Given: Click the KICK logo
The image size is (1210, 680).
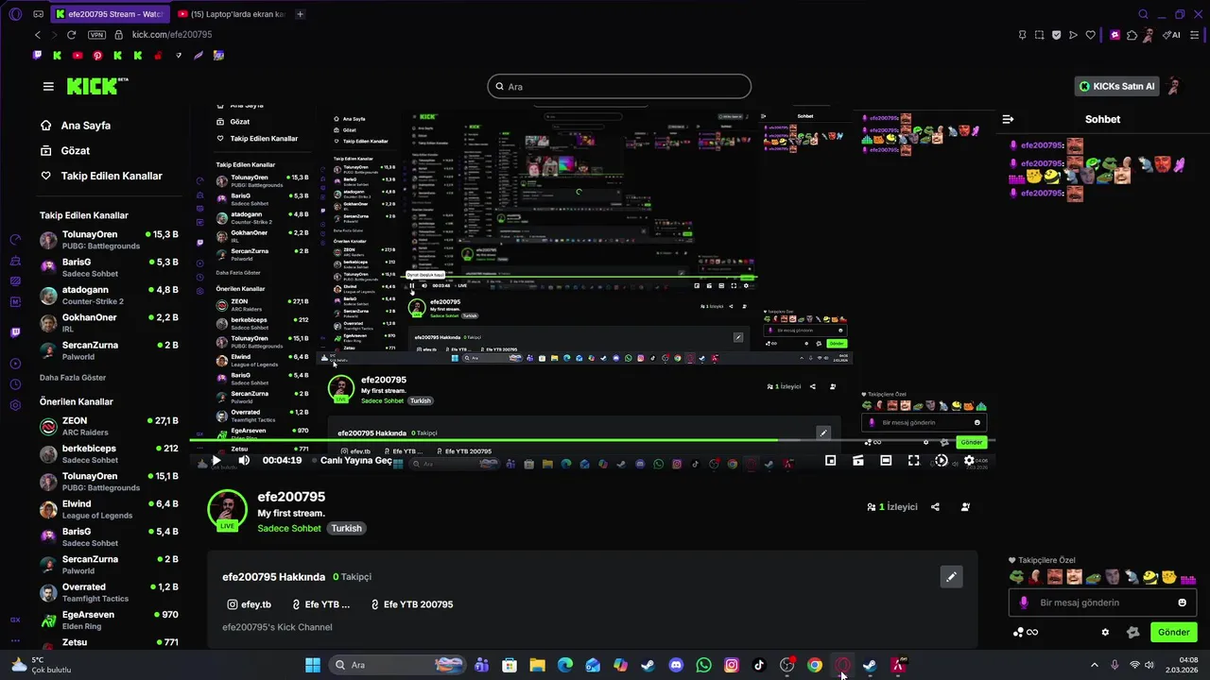Looking at the screenshot, I should click(96, 86).
